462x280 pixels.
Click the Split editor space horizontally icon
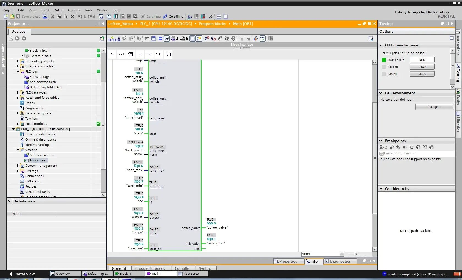click(219, 17)
